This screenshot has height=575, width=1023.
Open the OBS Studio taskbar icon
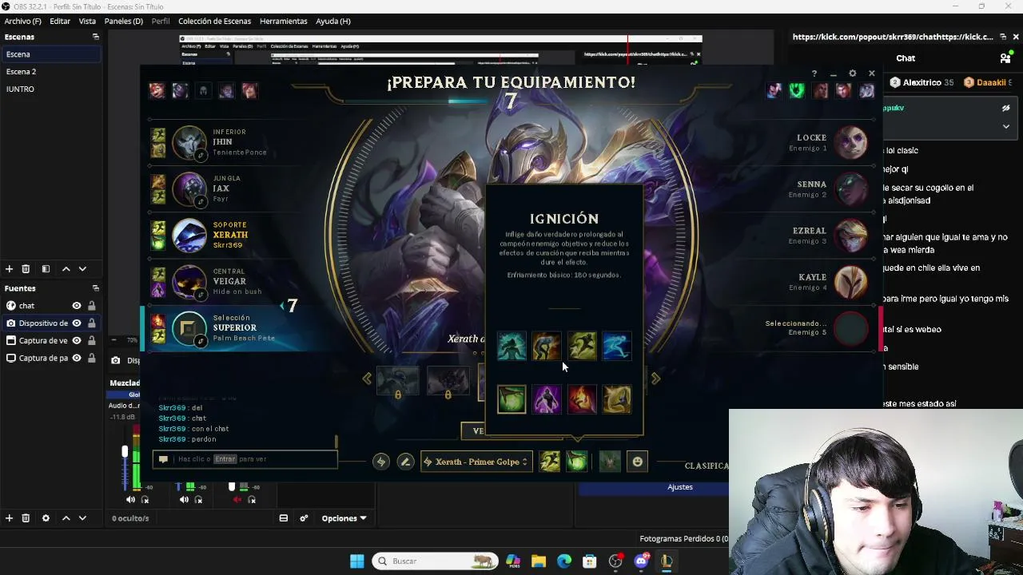pos(615,561)
